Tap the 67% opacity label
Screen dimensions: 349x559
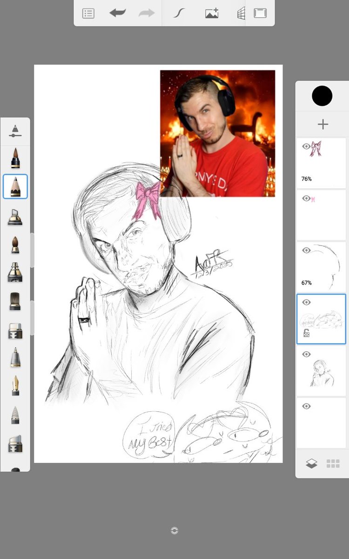coord(306,283)
